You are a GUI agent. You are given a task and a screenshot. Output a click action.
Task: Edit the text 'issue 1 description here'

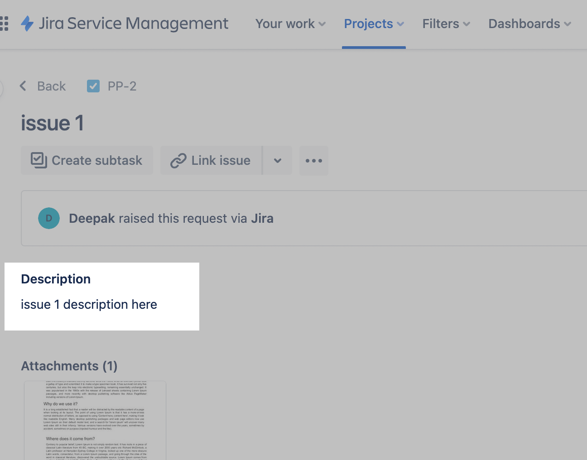[x=89, y=304]
